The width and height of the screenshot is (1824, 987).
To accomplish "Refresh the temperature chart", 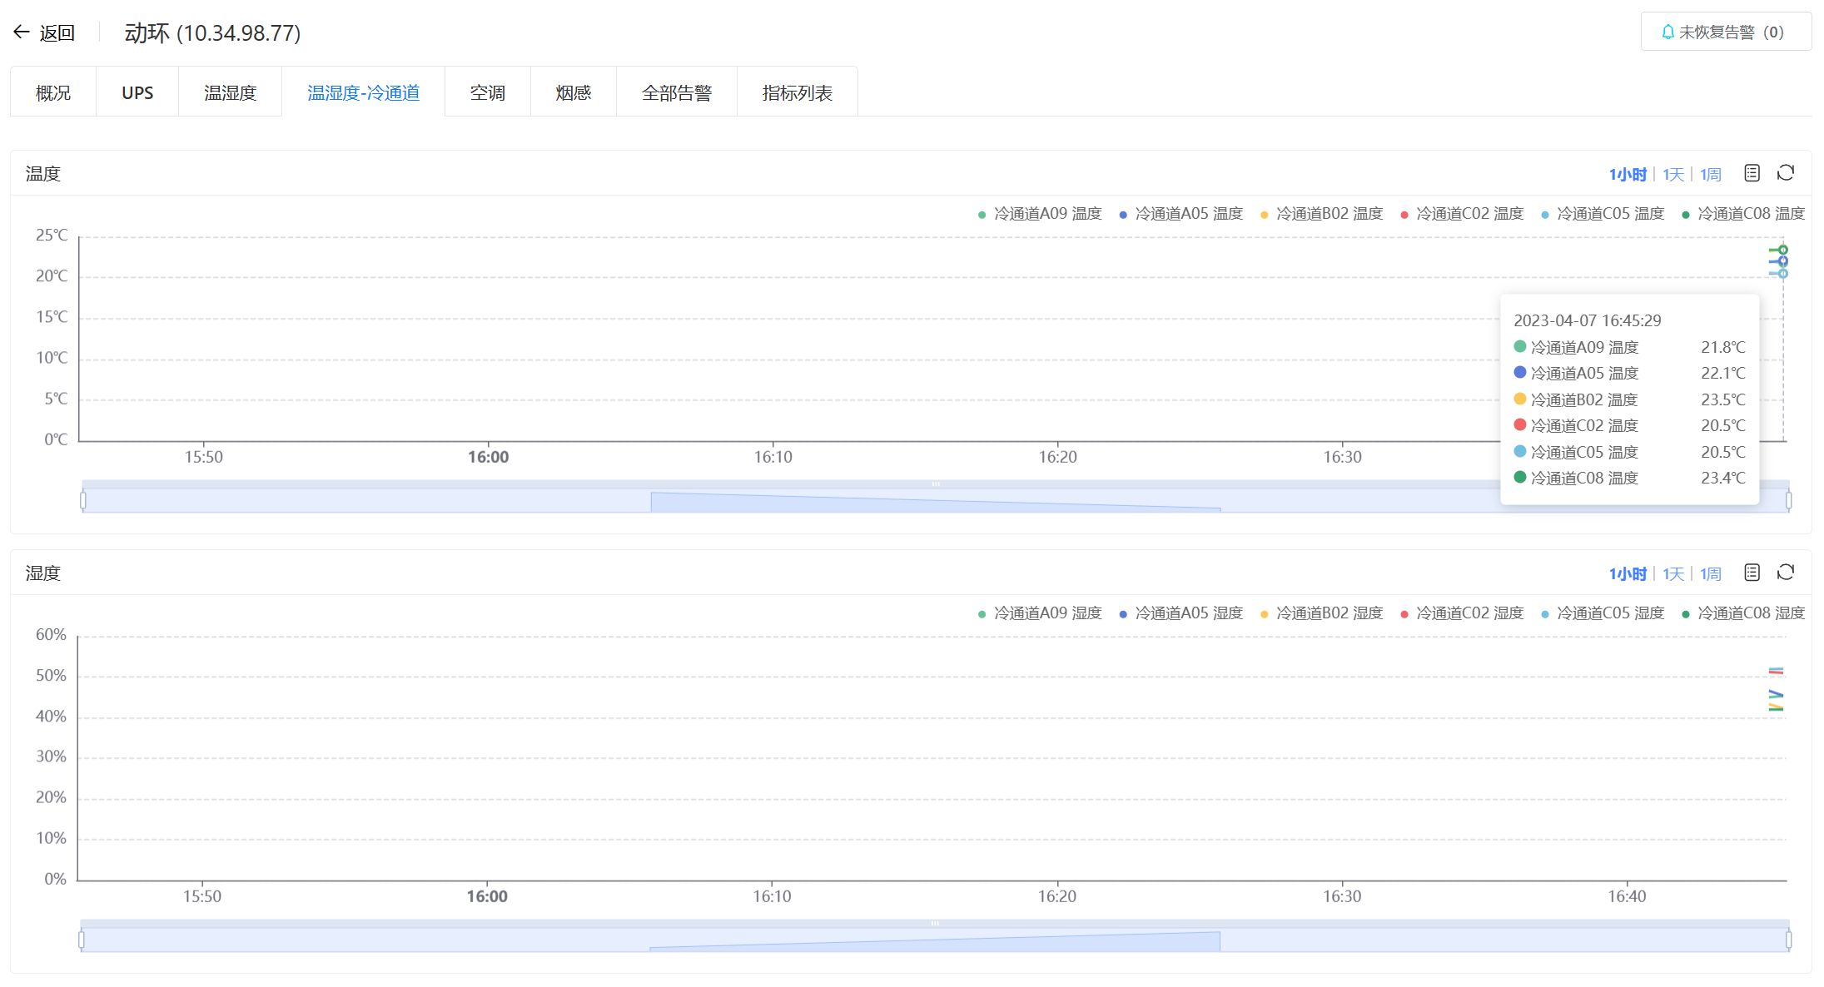I will coord(1786,173).
